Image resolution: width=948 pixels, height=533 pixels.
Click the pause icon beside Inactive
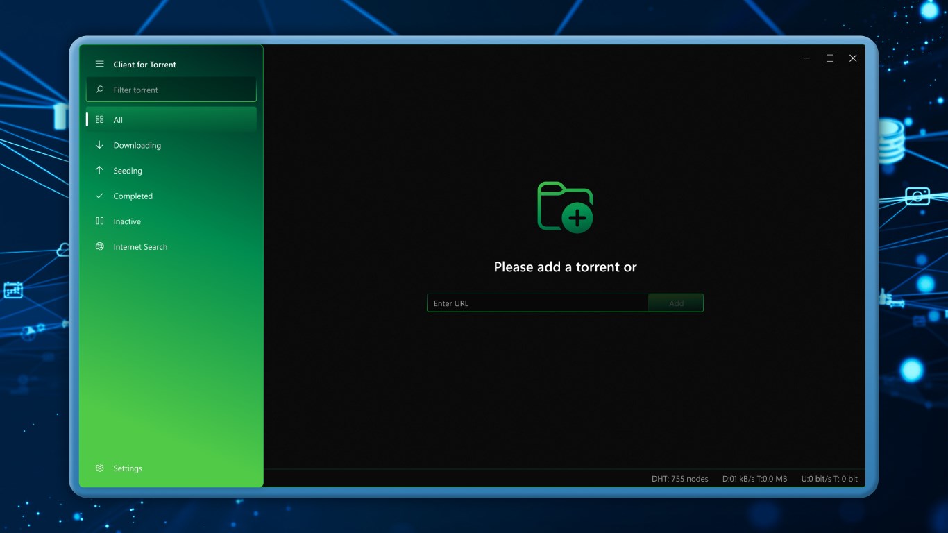(99, 221)
